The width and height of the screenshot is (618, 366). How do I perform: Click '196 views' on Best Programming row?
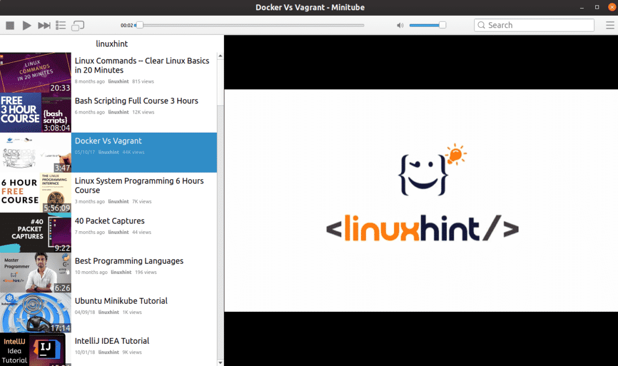point(146,272)
